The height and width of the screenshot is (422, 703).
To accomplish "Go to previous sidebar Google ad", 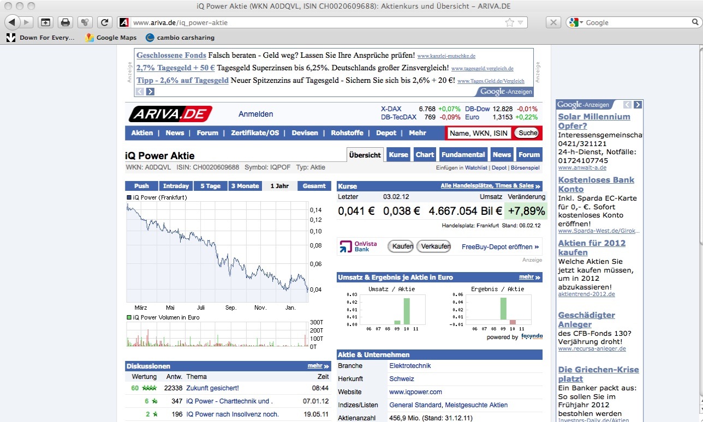I will click(627, 105).
